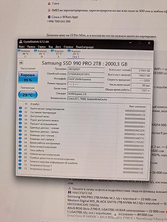Select the Процент использования attribute row
The height and width of the screenshot is (222, 167).
tap(82, 124)
